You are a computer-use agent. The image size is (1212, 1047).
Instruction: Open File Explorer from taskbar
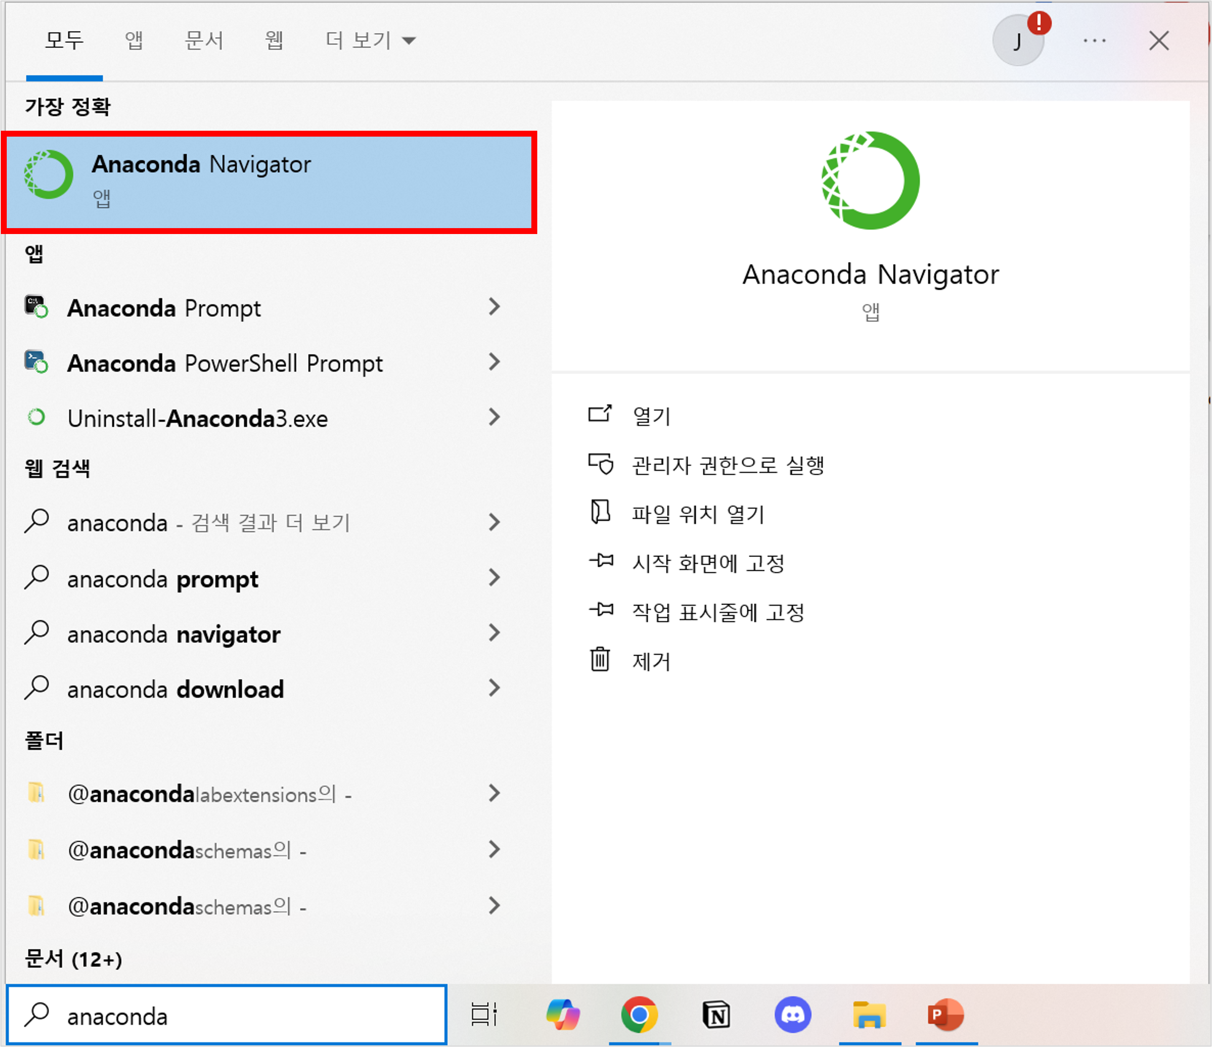point(869,1015)
